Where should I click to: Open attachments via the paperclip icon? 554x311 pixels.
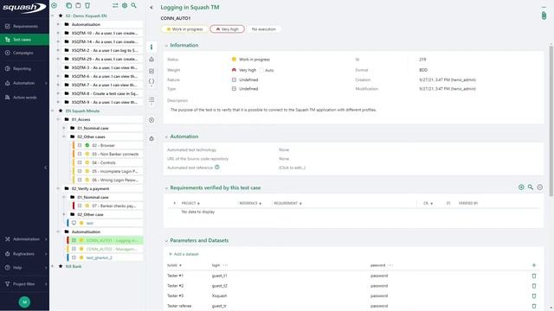tap(544, 16)
